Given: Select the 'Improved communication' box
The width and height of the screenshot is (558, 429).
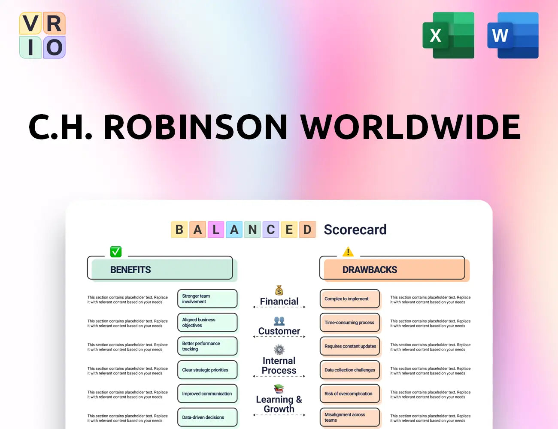Looking at the screenshot, I should pyautogui.click(x=207, y=393).
